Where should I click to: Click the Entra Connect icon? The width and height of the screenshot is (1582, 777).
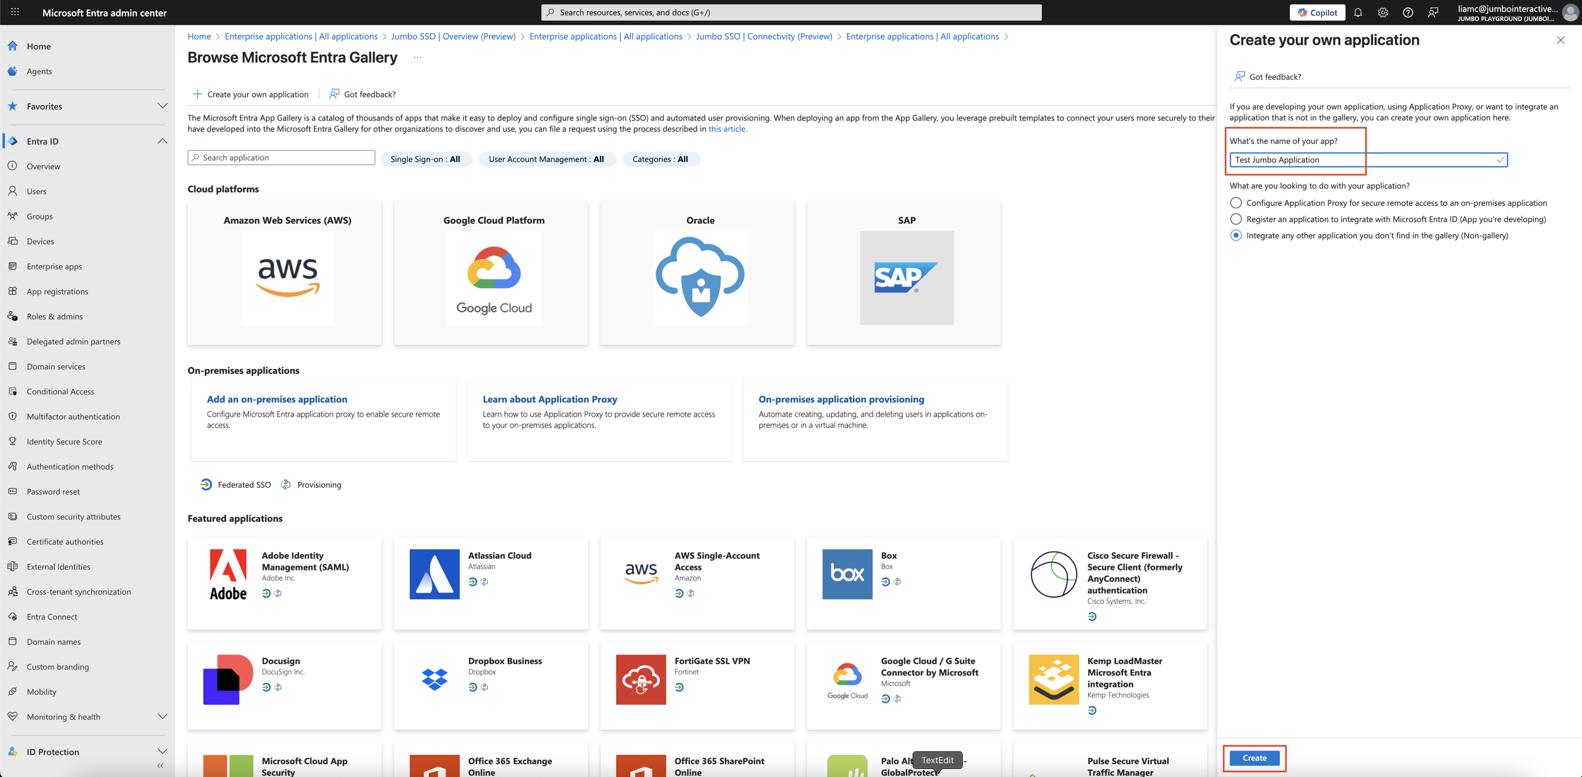pyautogui.click(x=13, y=617)
